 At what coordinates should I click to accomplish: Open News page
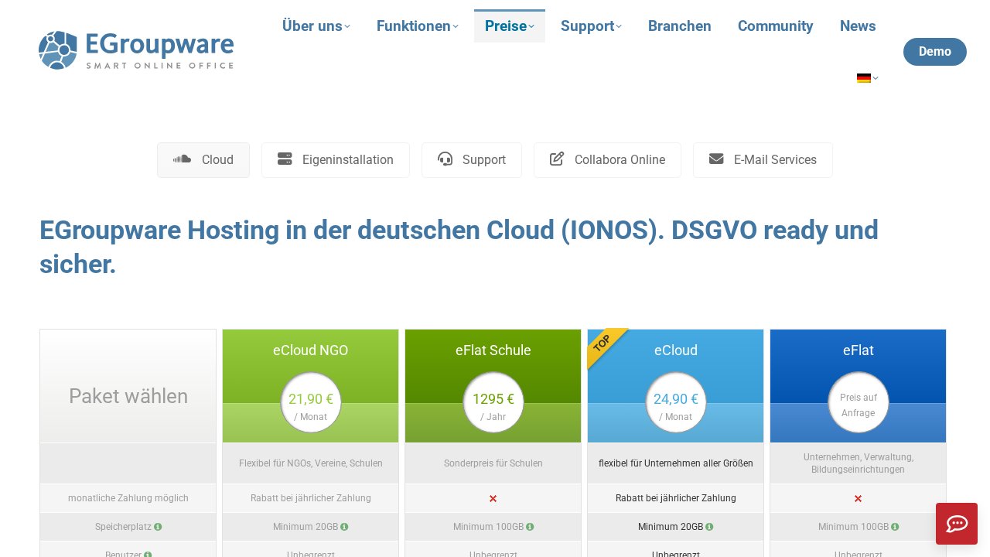pos(858,26)
